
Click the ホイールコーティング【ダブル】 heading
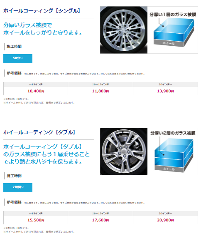39,132
